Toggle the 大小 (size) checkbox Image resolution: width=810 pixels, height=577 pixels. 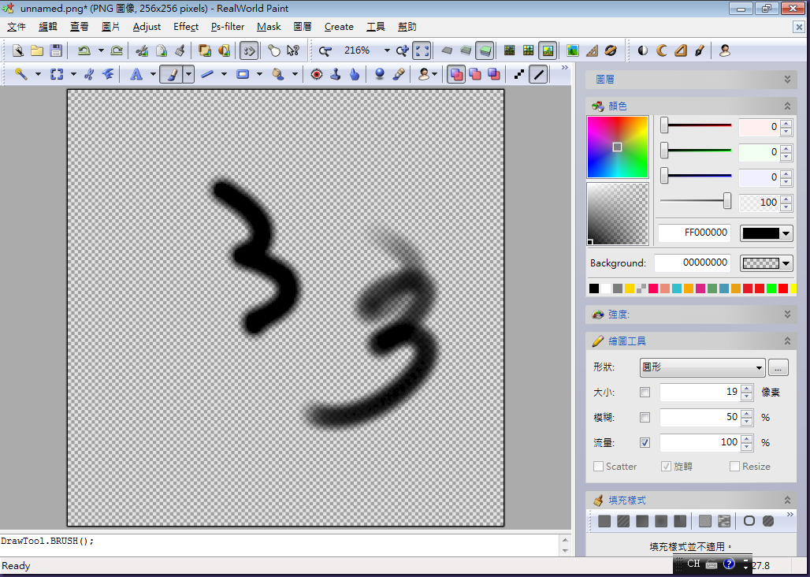pyautogui.click(x=645, y=392)
